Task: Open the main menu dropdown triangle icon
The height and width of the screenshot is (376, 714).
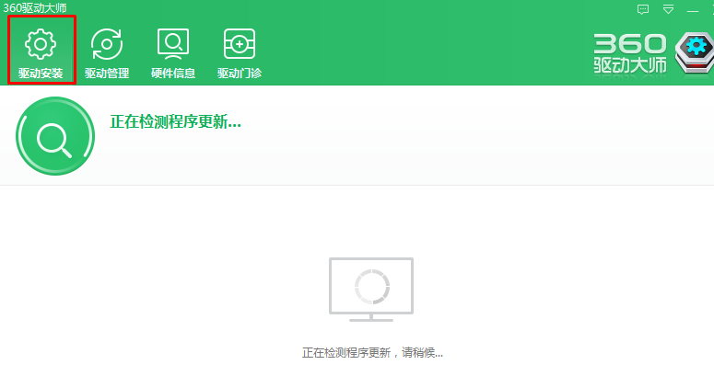Action: click(x=668, y=9)
